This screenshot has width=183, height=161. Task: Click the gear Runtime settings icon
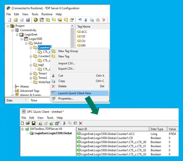(x=36, y=20)
